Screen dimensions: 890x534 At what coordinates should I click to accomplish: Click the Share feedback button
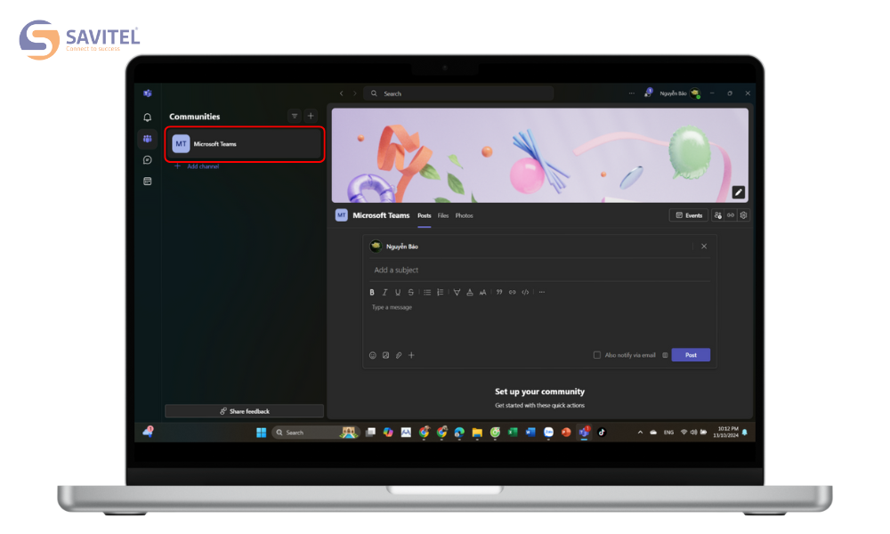244,411
